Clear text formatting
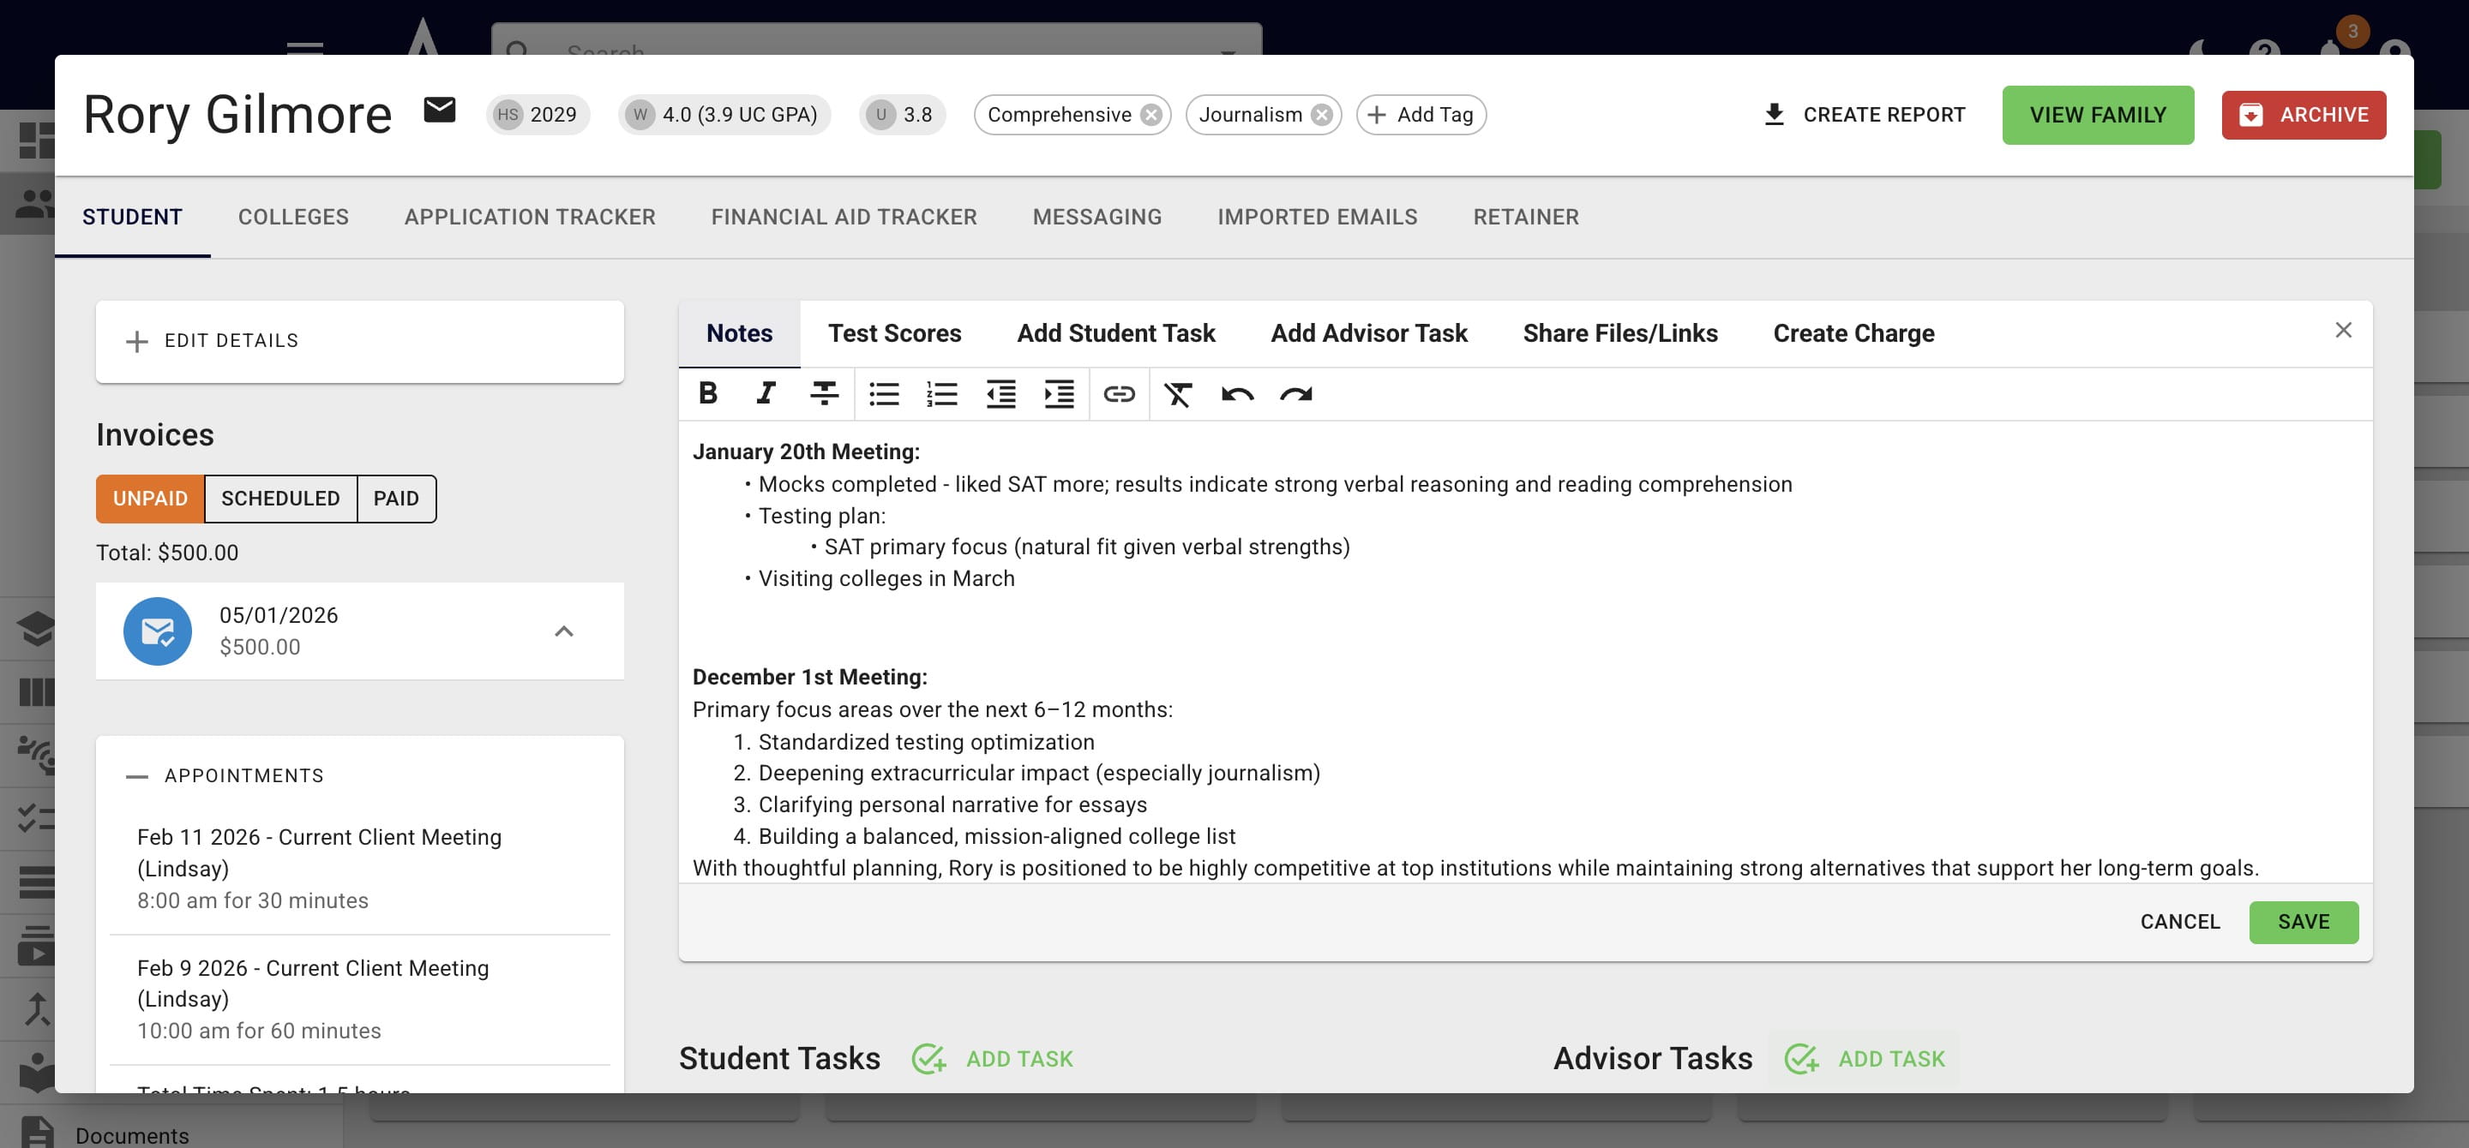Viewport: 2469px width, 1148px height. (x=1178, y=393)
